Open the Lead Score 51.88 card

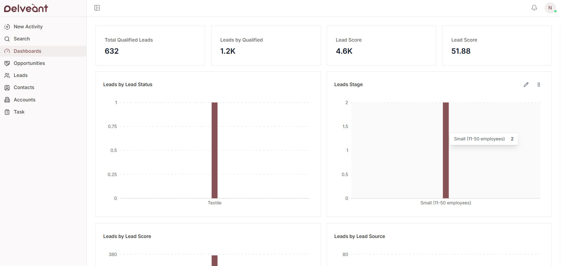(x=497, y=45)
